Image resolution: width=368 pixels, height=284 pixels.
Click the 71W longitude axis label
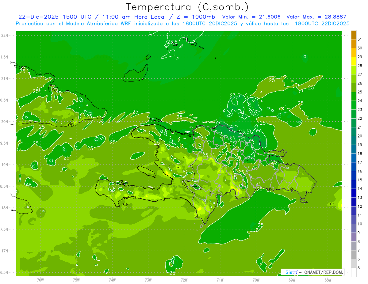[x=220, y=280]
